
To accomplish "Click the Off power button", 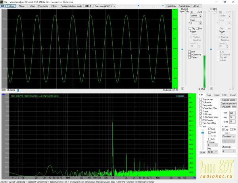I will click(2, 6).
